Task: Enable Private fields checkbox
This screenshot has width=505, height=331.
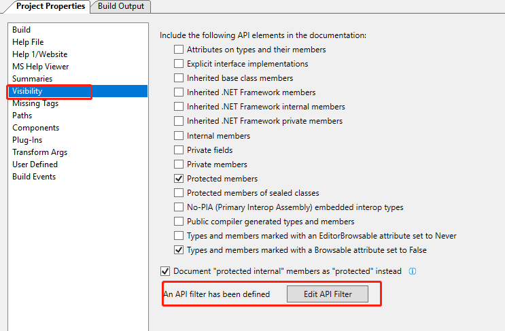Action: [x=179, y=150]
